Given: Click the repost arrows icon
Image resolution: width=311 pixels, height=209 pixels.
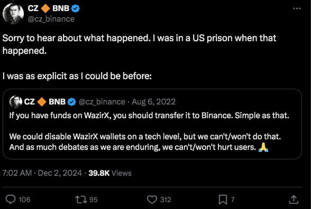Looking at the screenshot, I should click(81, 199).
